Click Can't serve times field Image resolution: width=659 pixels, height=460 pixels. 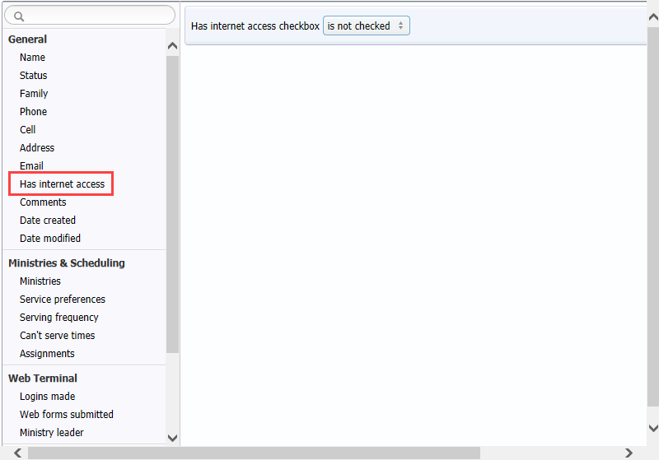57,336
